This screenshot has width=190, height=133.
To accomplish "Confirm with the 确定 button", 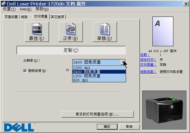I will [107, 127].
